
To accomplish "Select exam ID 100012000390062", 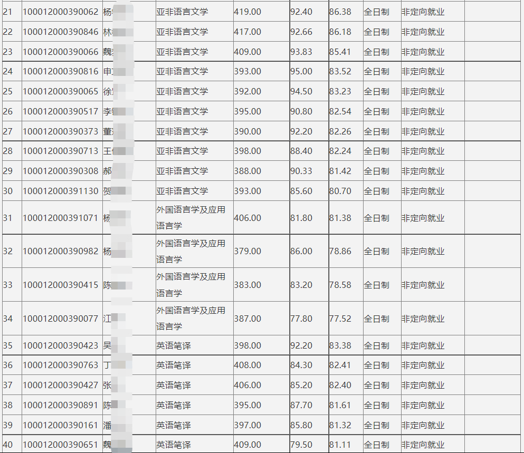I will click(61, 12).
